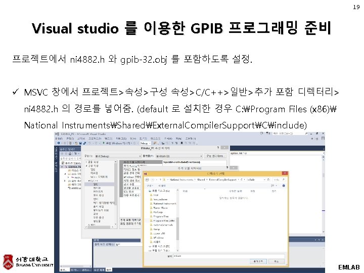
Task: Select local disk (D:) in folder tree
Action: click(x=159, y=246)
